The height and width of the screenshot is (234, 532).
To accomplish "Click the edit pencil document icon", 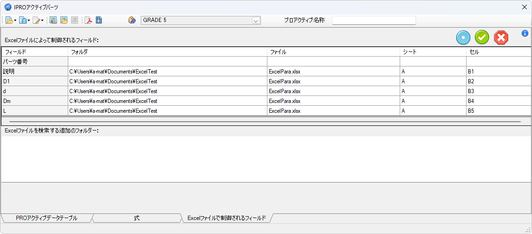I will click(x=36, y=21).
